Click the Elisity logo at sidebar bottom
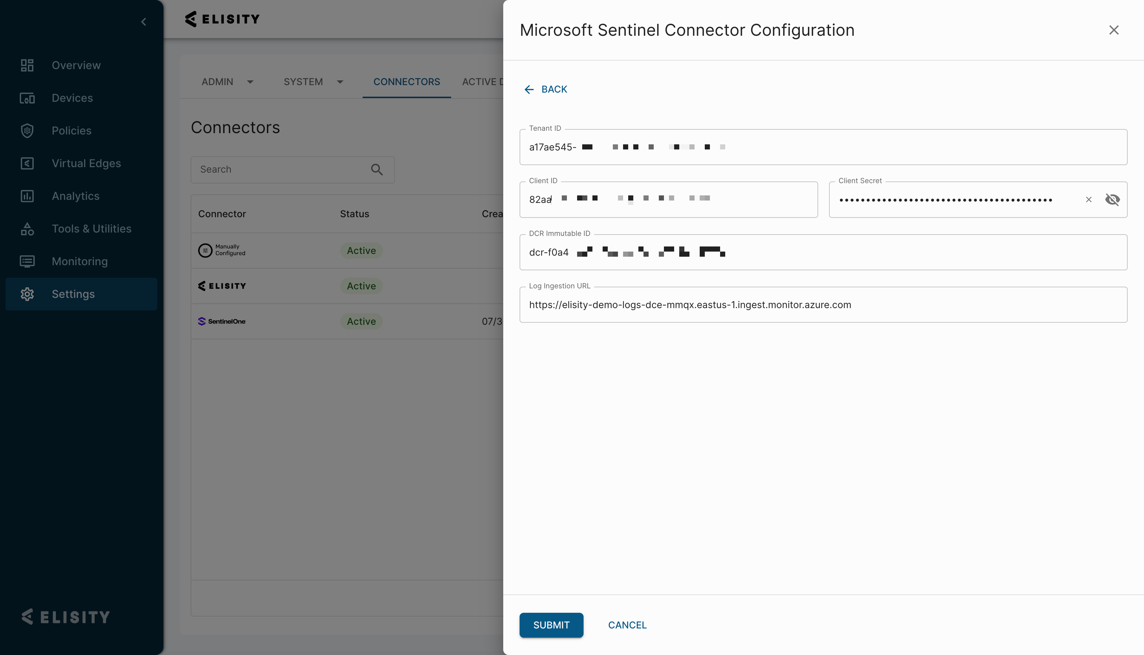The image size is (1144, 655). pos(66,617)
